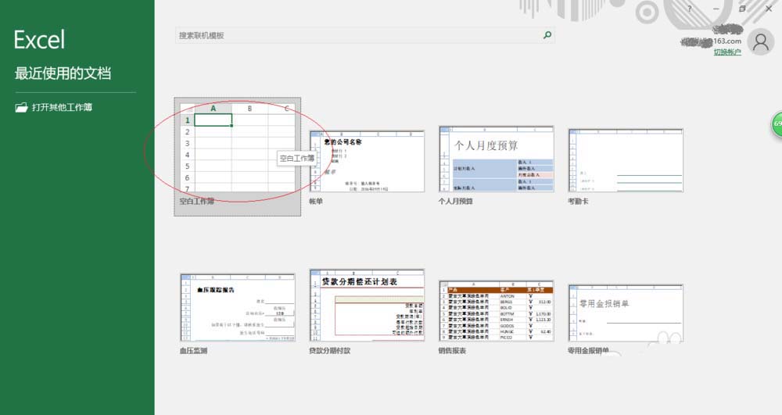This screenshot has width=782, height=415.
Task: Click the 贷款分期付款 caption text
Action: tap(330, 351)
